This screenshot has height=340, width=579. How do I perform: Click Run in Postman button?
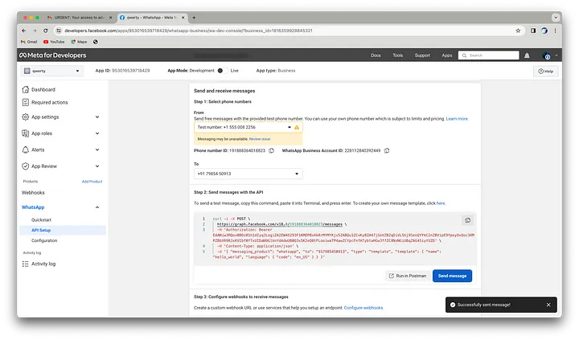(407, 276)
